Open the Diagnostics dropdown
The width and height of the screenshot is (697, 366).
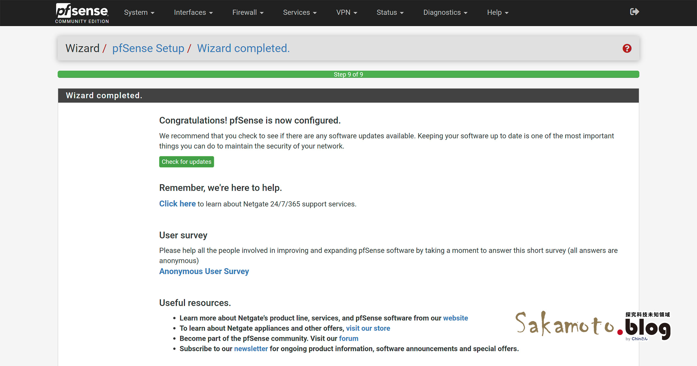(x=445, y=13)
